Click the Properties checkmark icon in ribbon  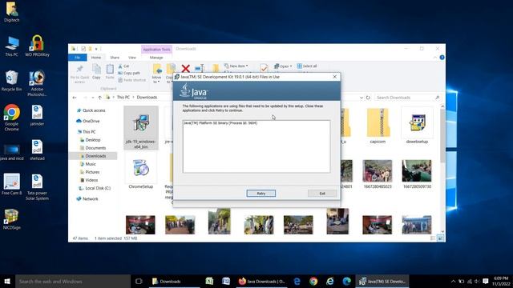264,68
